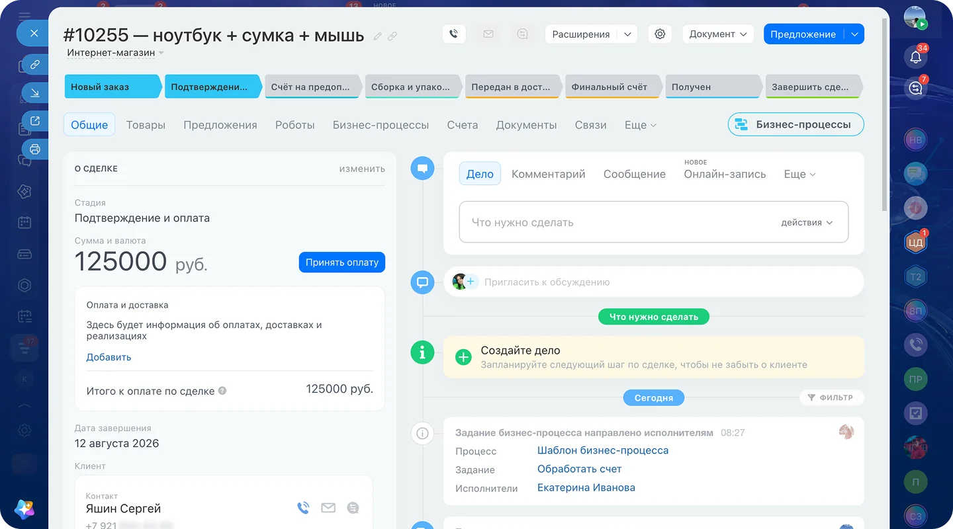Set the stage to Финальный счёт
The image size is (953, 529).
[613, 87]
